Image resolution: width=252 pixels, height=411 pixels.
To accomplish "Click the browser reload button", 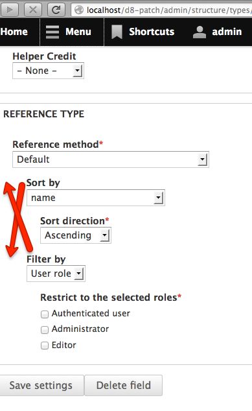I will point(56,10).
